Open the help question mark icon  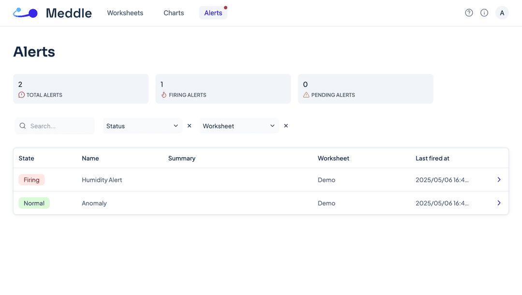point(469,13)
